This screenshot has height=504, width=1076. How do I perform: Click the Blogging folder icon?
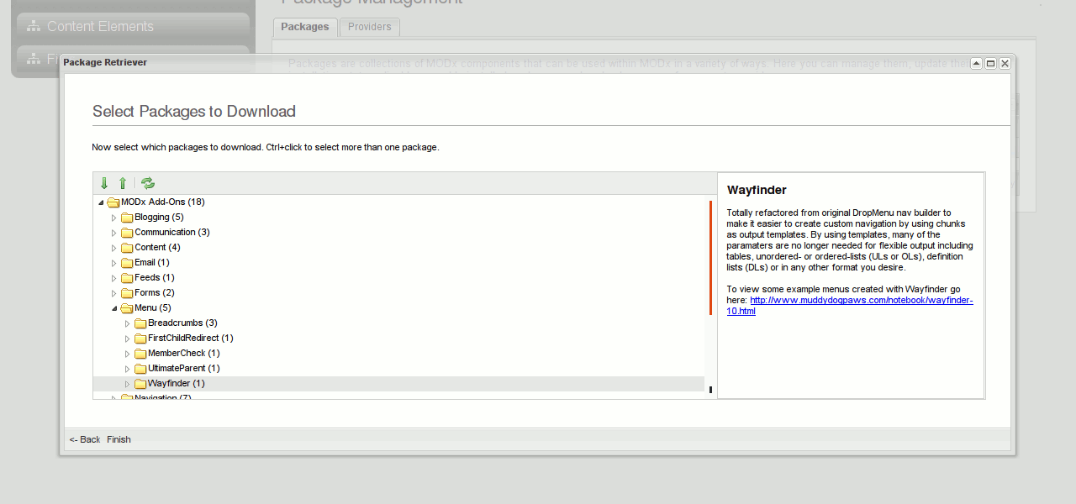tap(128, 218)
